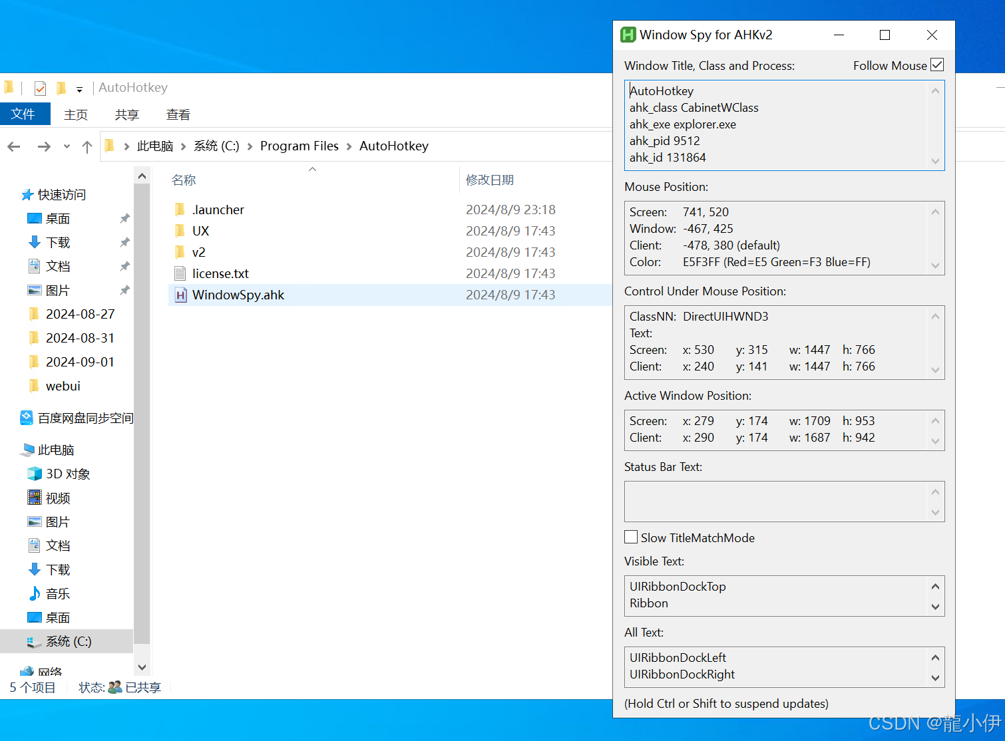Click the folder icon in the address bar
Viewport: 1005px width, 741px height.
[110, 146]
